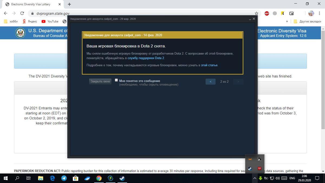The width and height of the screenshot is (325, 183).
Task: Open Microsoft Store from the taskbar
Action: 76,178
